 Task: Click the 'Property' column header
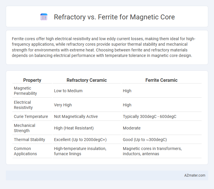pyautogui.click(x=32, y=80)
